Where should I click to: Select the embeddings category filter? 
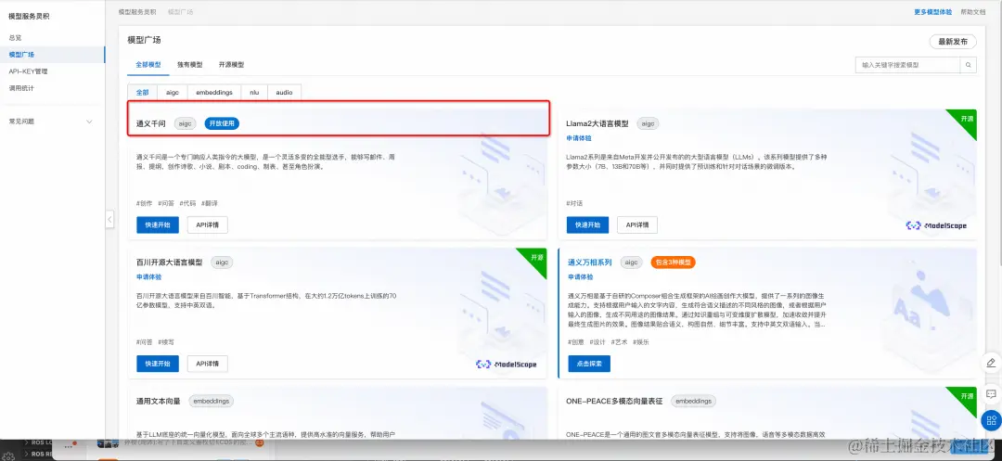coord(214,93)
